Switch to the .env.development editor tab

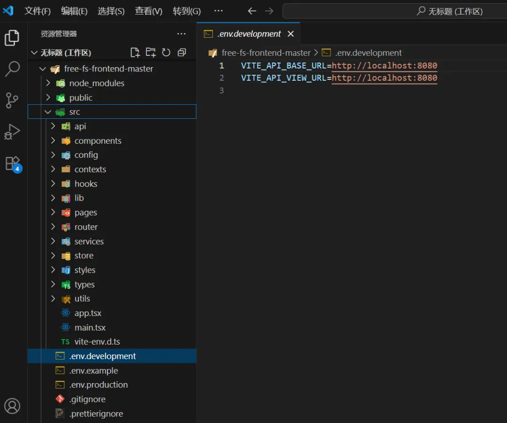coord(249,34)
